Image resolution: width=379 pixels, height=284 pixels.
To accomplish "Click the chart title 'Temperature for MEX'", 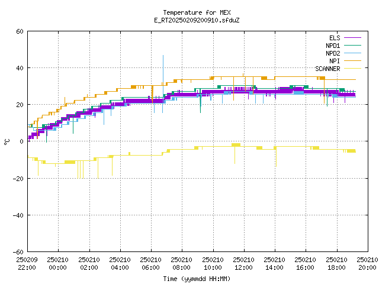I will coord(197,12).
